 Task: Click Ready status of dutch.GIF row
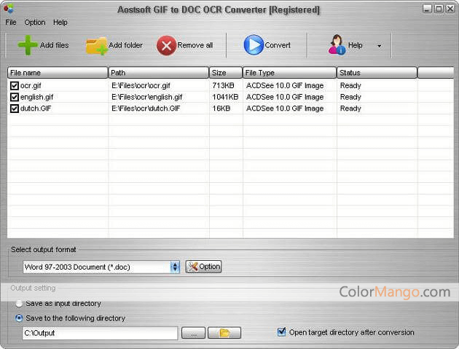point(350,109)
